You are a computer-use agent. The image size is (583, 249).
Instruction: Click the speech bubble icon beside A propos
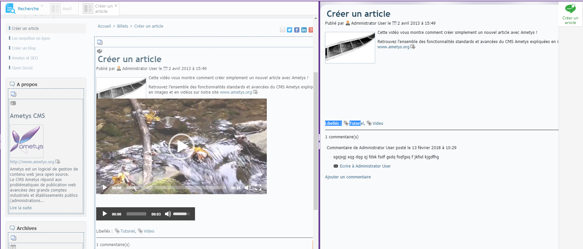[12, 84]
